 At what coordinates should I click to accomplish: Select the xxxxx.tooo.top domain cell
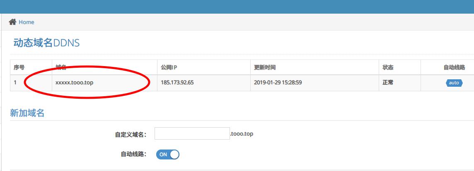74,83
